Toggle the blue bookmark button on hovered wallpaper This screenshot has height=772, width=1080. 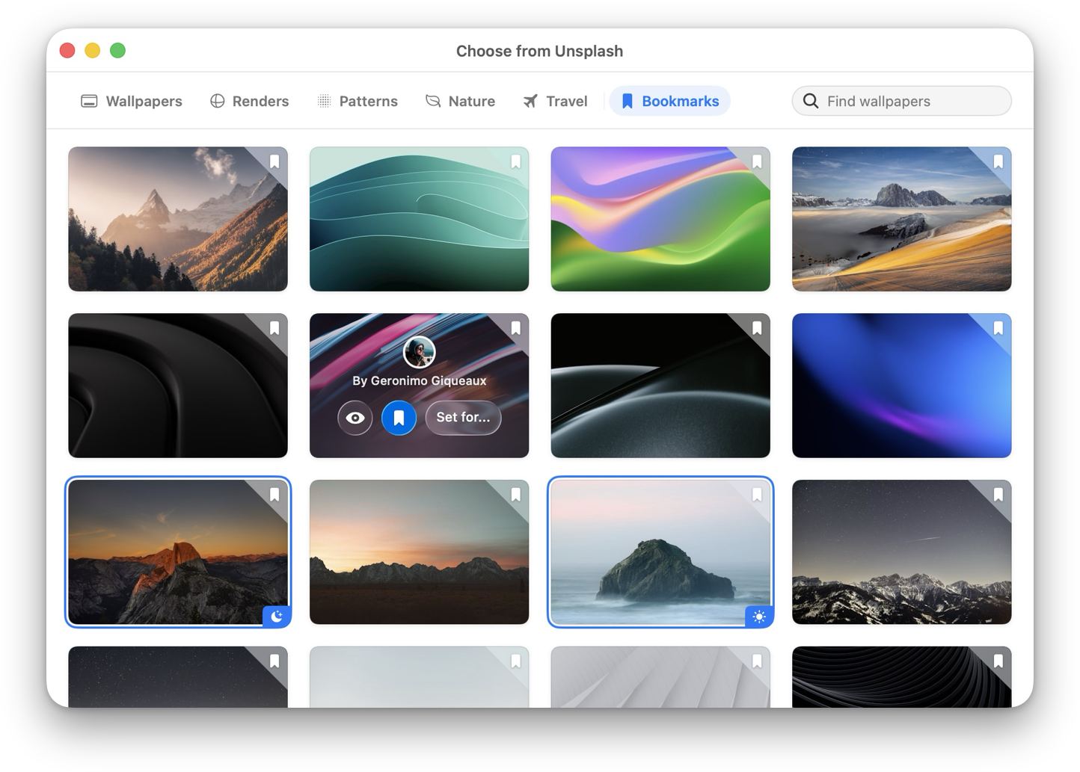(399, 418)
